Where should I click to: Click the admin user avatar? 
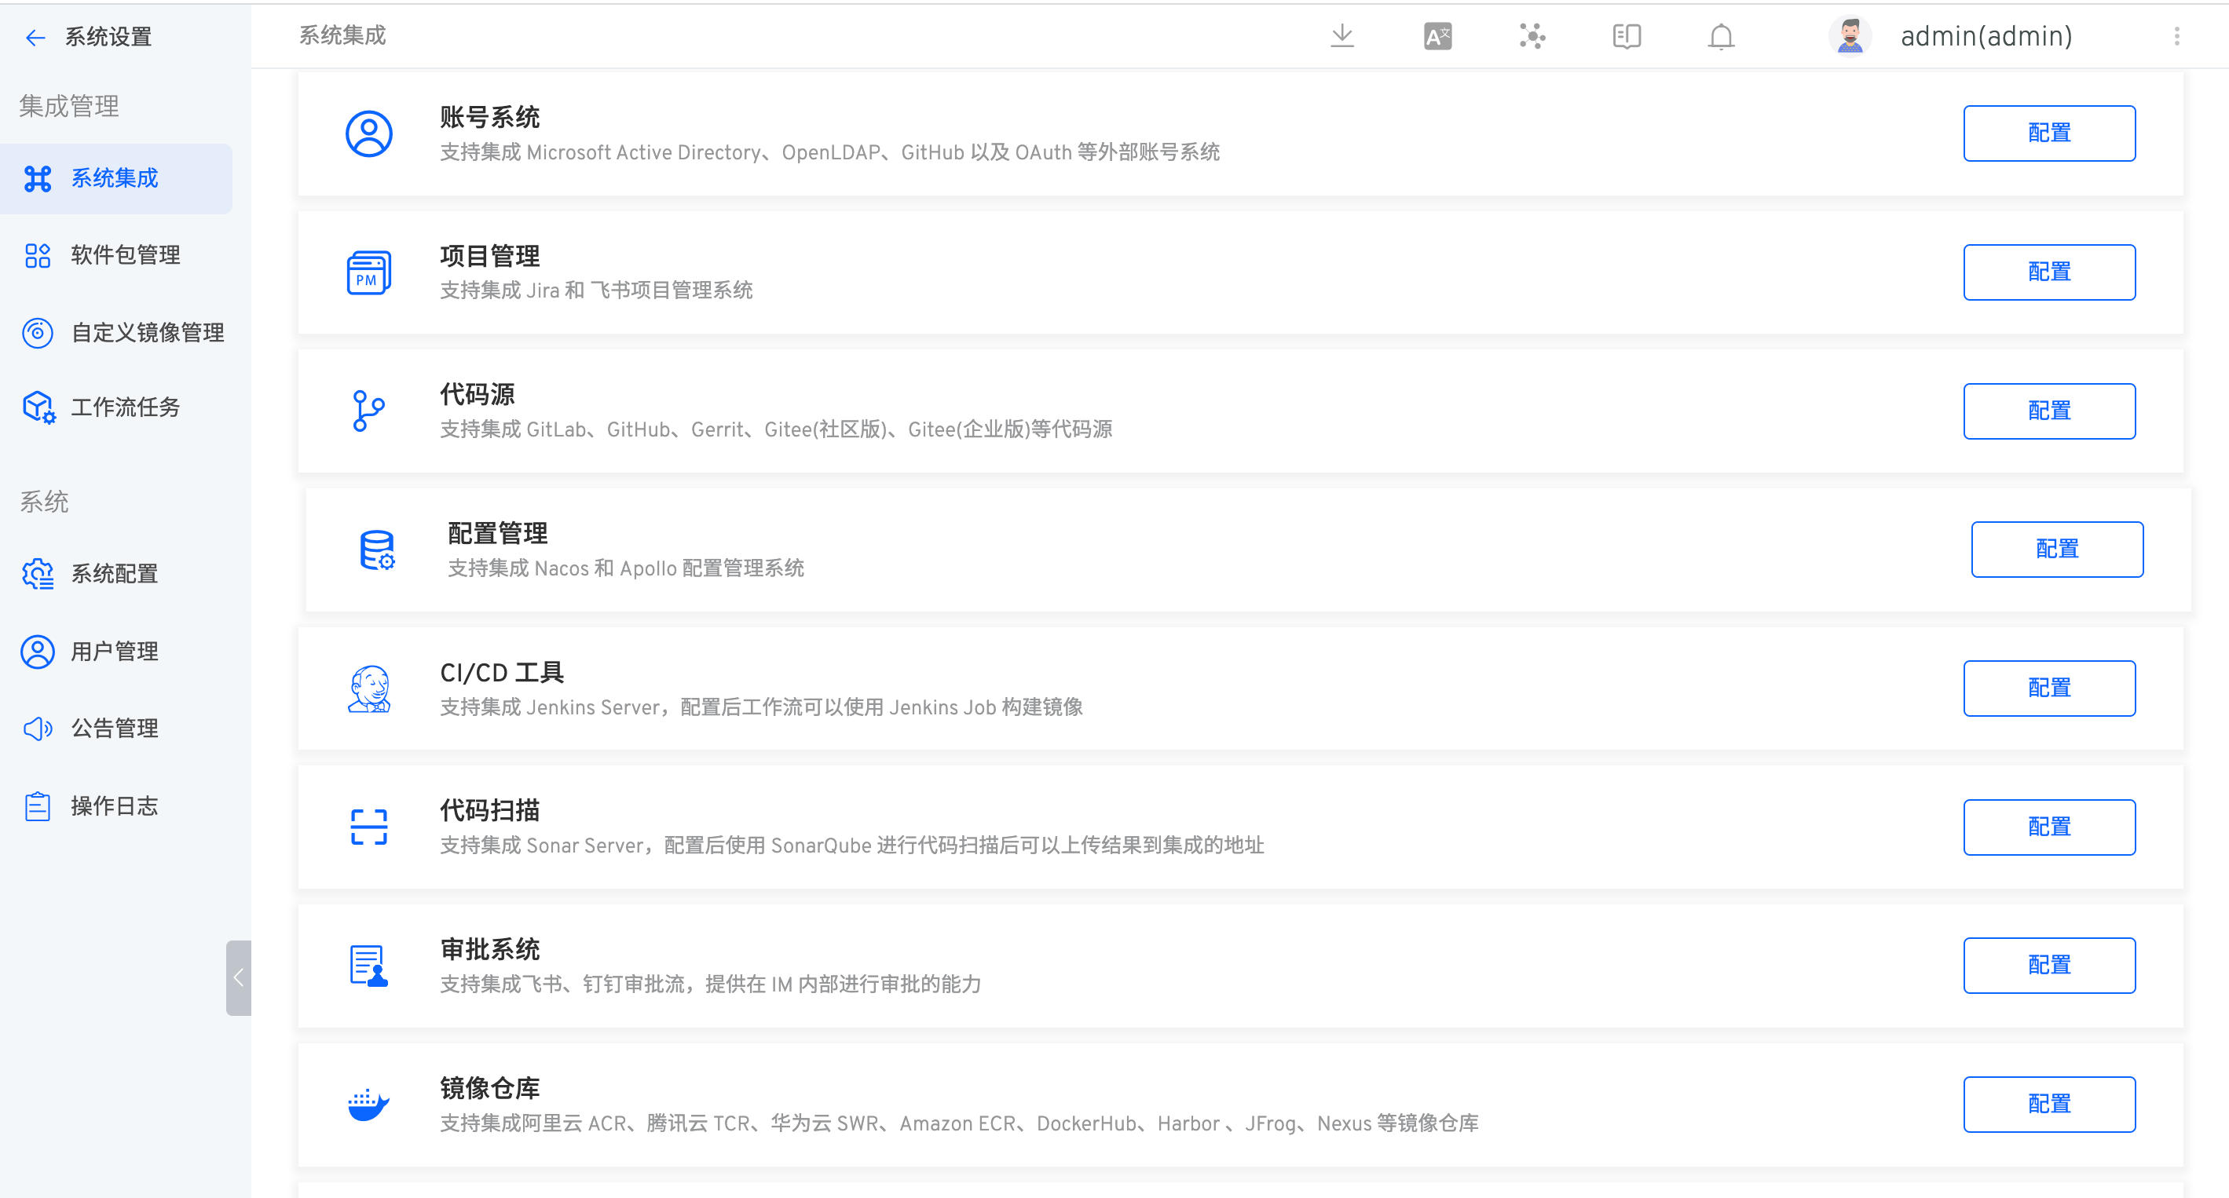click(1850, 36)
